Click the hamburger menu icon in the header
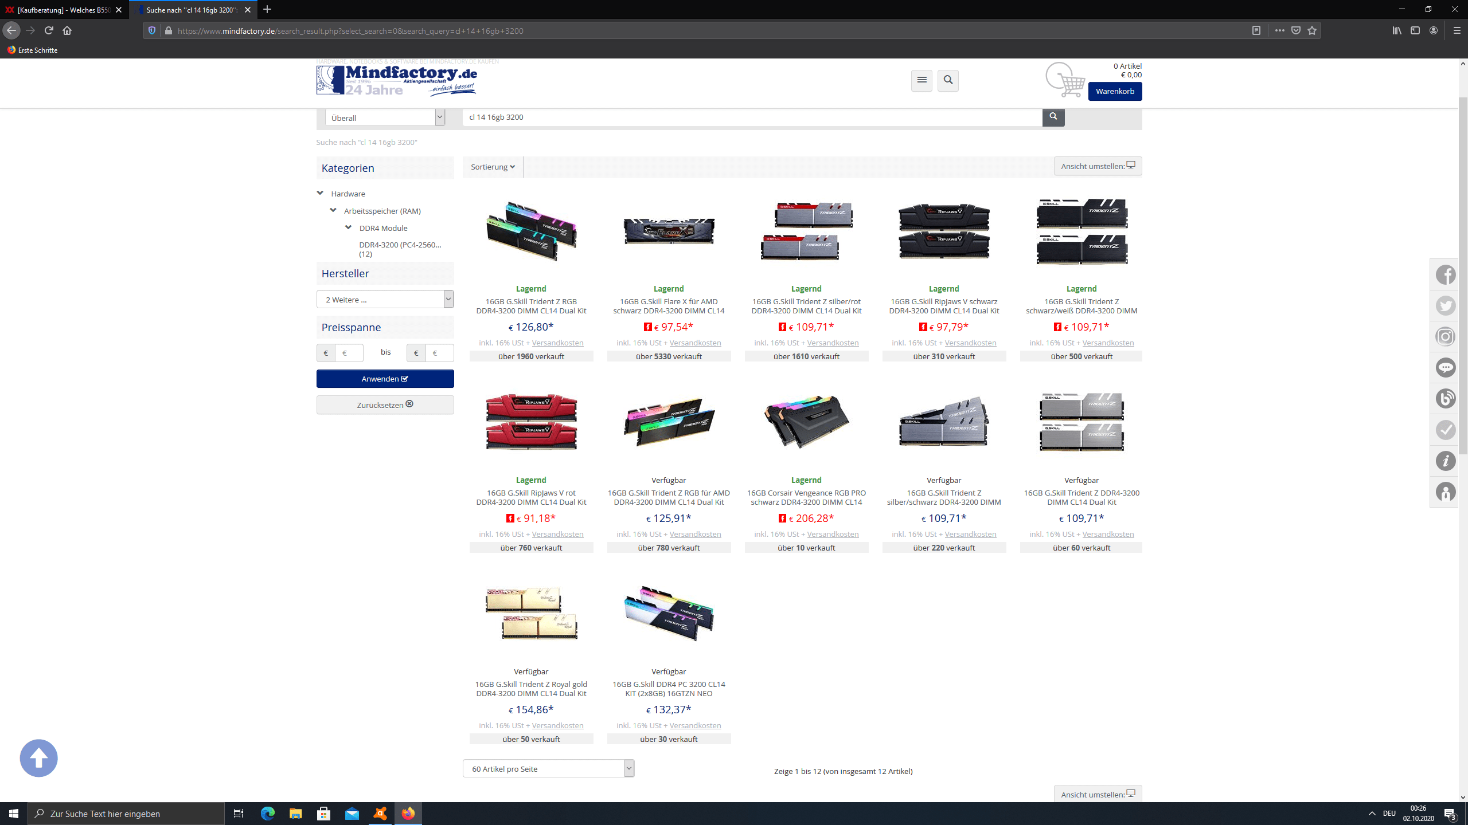1468x825 pixels. point(922,80)
